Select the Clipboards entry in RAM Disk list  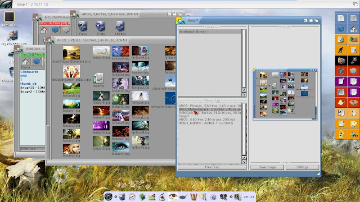pyautogui.click(x=29, y=72)
